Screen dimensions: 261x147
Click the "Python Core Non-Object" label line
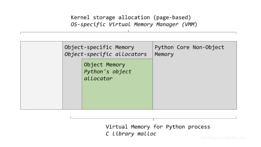coord(189,47)
